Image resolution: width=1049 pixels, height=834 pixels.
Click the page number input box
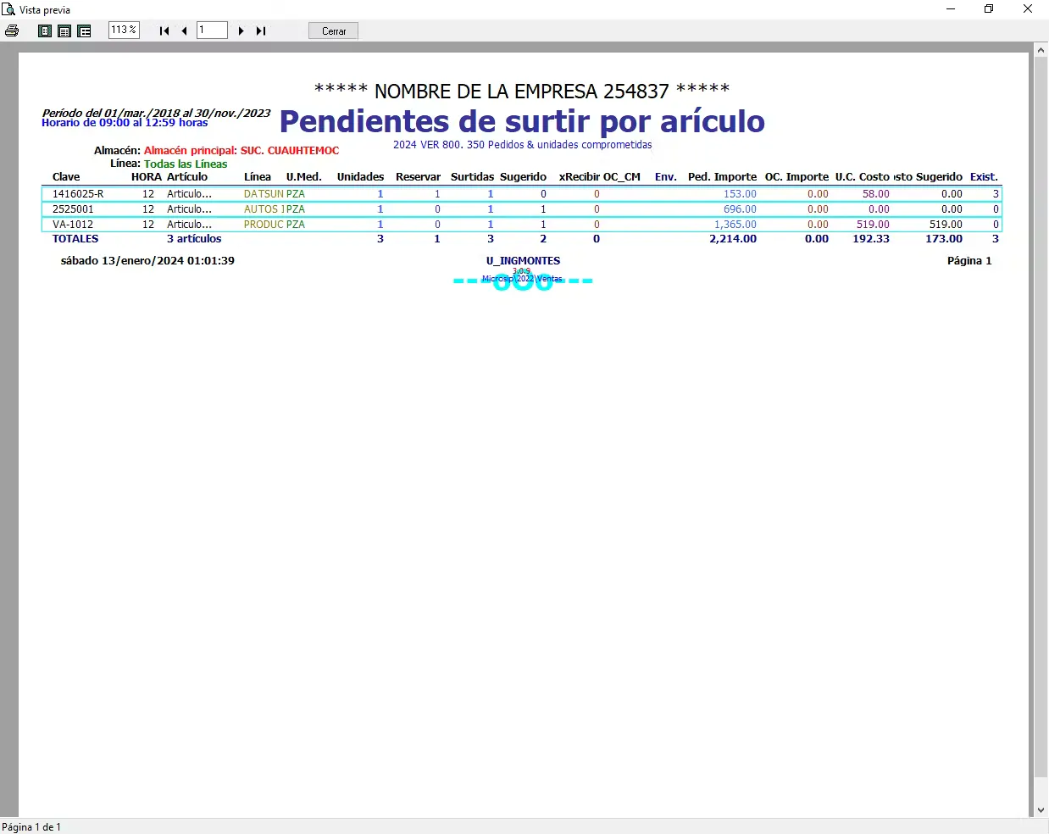pyautogui.click(x=212, y=31)
